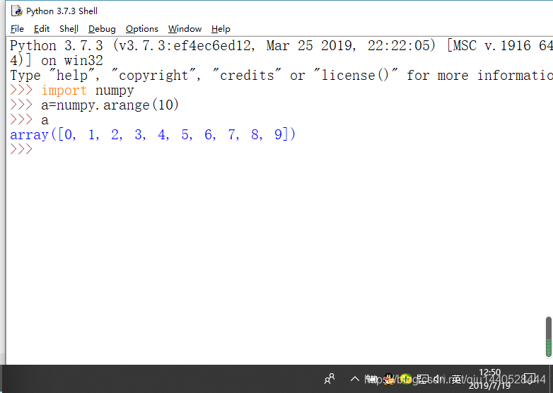Open the clock showing 12:50
Image resolution: width=553 pixels, height=393 pixels.
click(x=489, y=379)
